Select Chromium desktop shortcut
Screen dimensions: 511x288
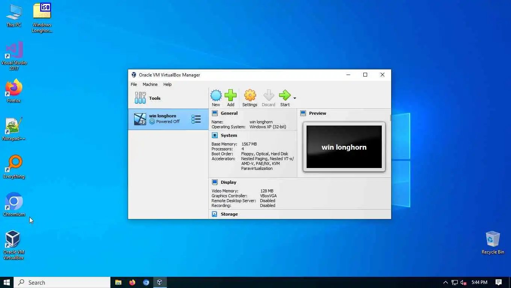(14, 205)
